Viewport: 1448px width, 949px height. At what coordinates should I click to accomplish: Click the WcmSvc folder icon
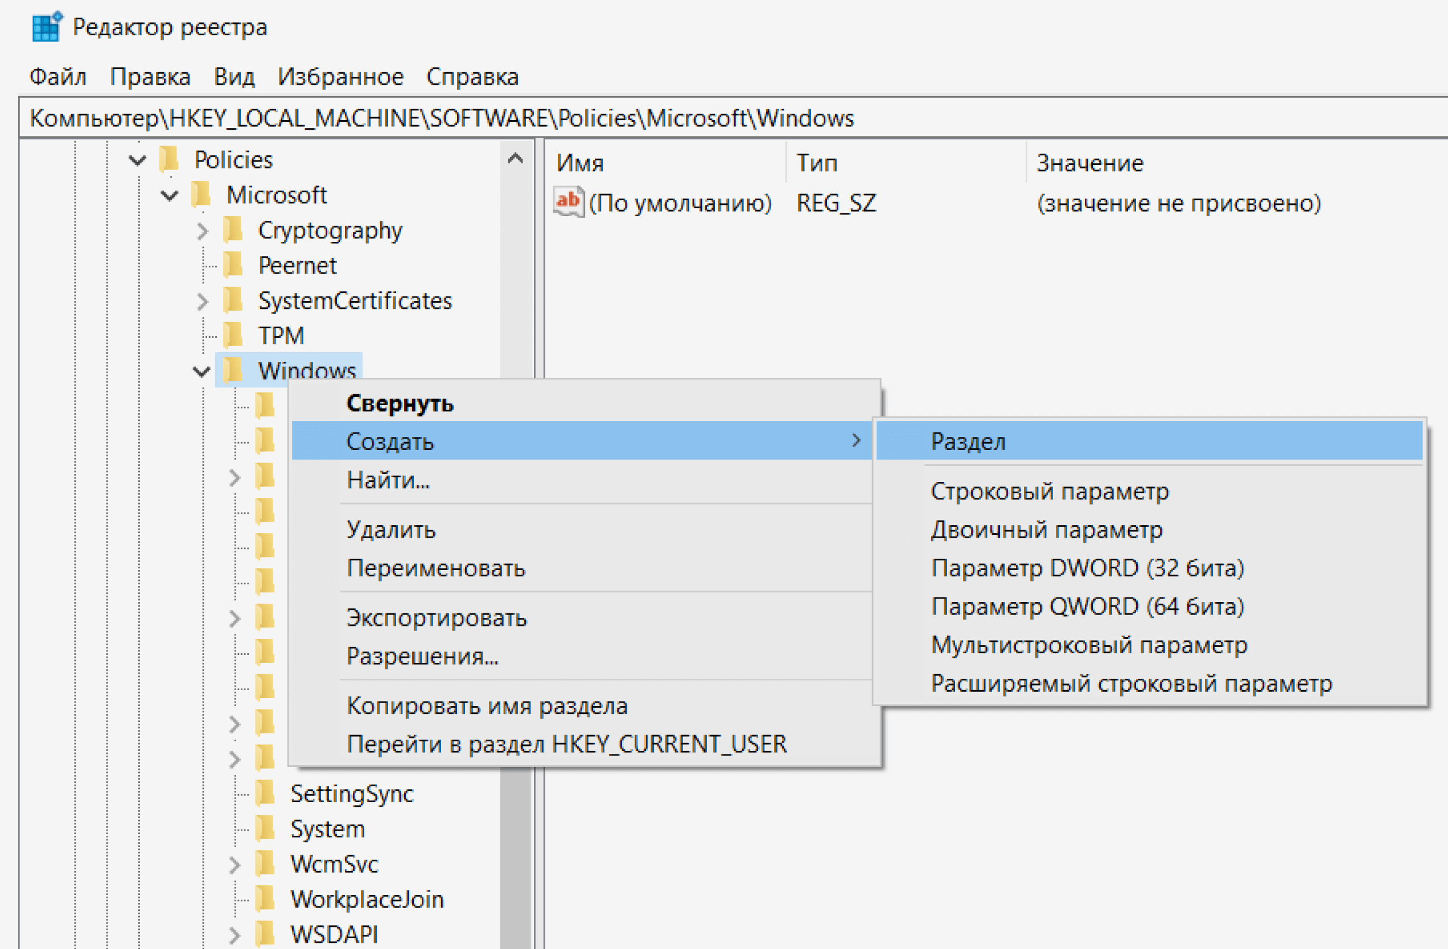pyautogui.click(x=265, y=864)
